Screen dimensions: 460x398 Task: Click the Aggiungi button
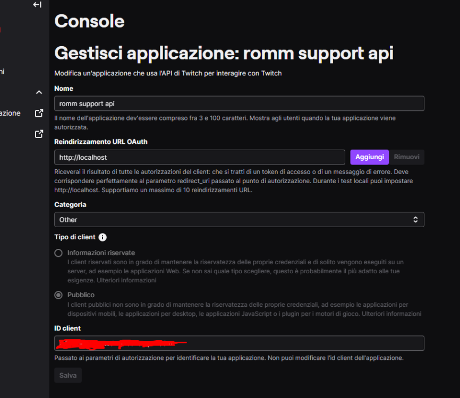coord(369,157)
